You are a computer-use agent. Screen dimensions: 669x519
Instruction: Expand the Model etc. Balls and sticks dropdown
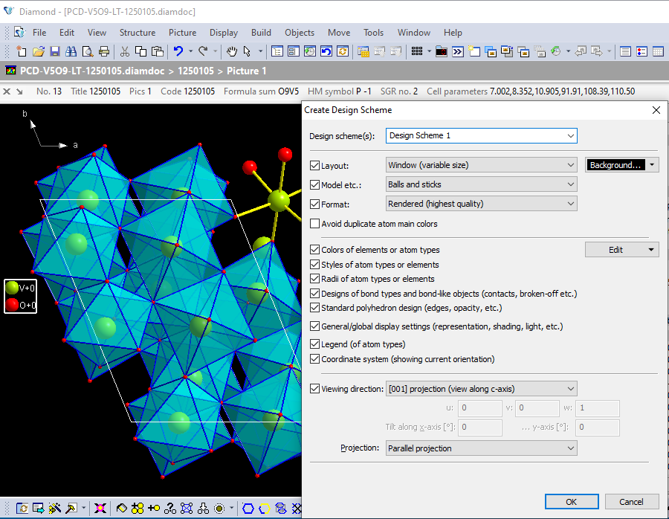[482, 184]
